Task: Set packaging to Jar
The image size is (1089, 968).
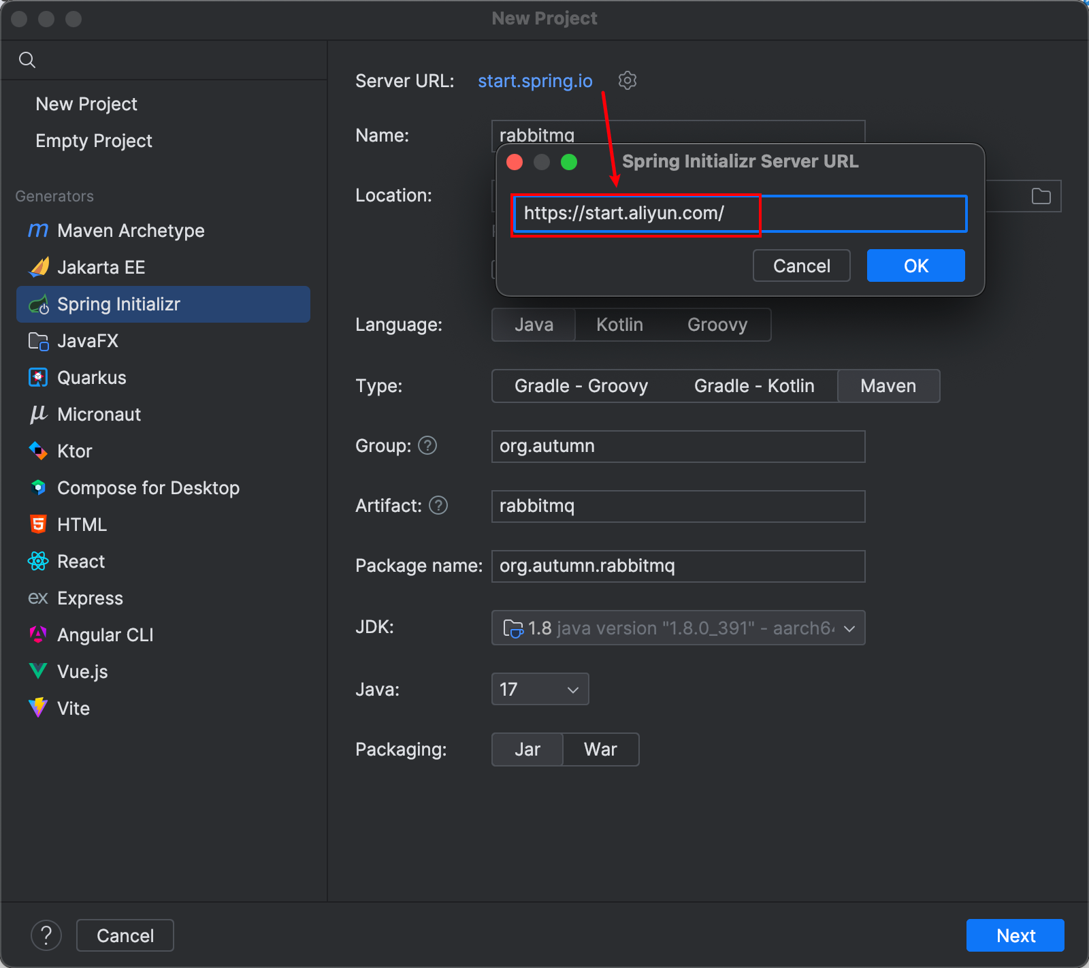Action: point(527,749)
